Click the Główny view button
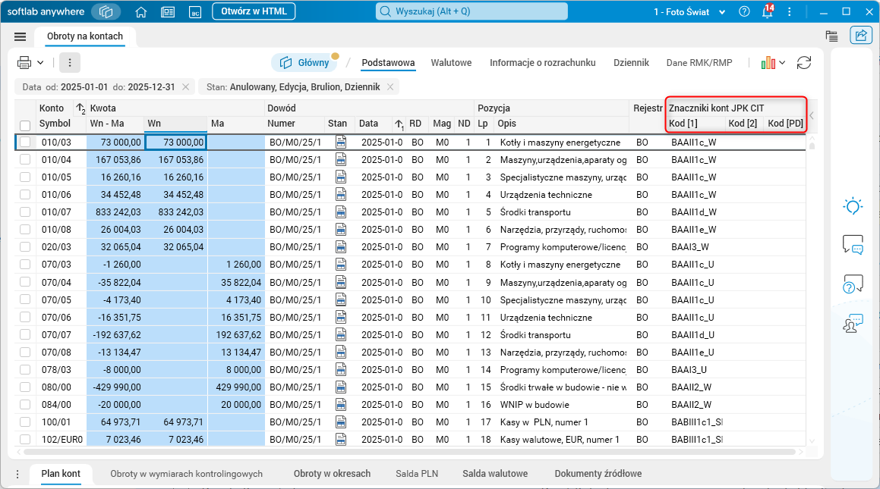Image resolution: width=880 pixels, height=489 pixels. click(304, 63)
